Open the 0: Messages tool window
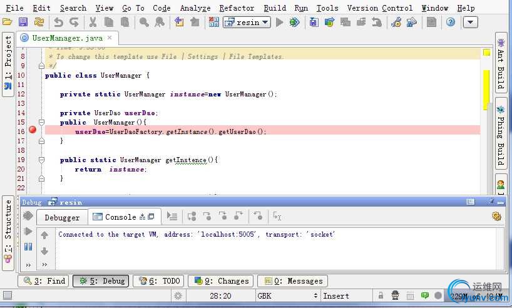This screenshot has height=308, width=512. [292, 281]
